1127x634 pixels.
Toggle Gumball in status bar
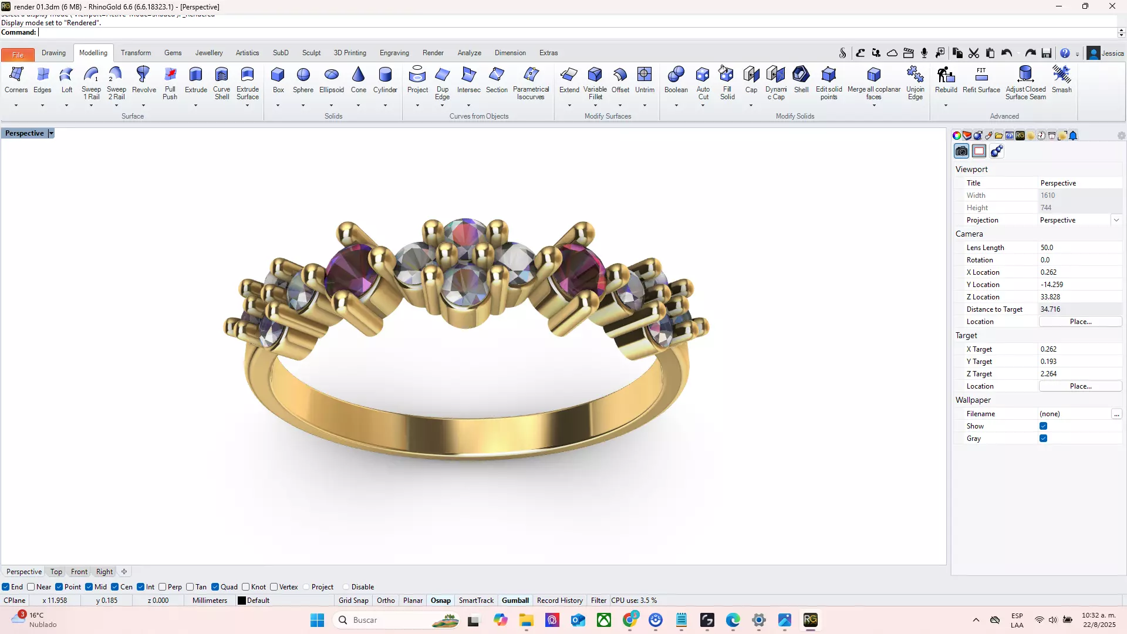point(515,601)
